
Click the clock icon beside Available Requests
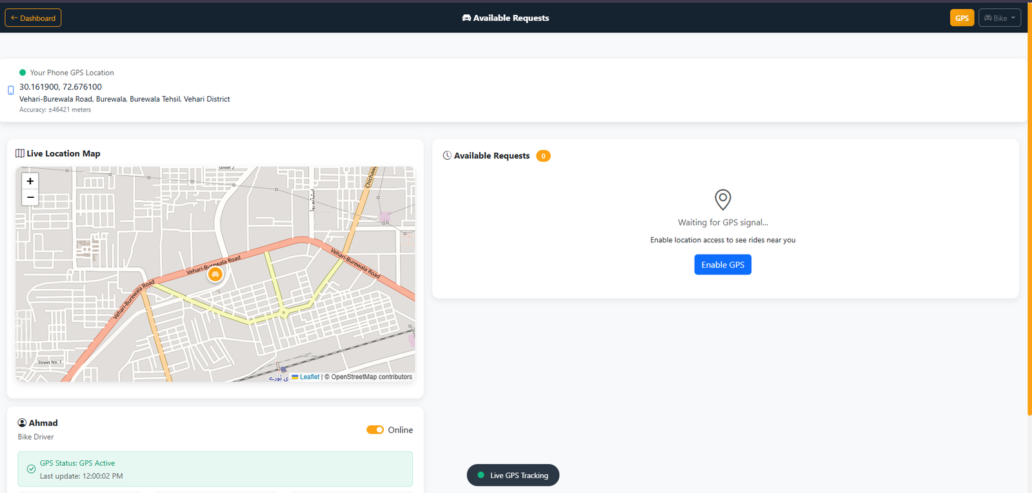447,155
